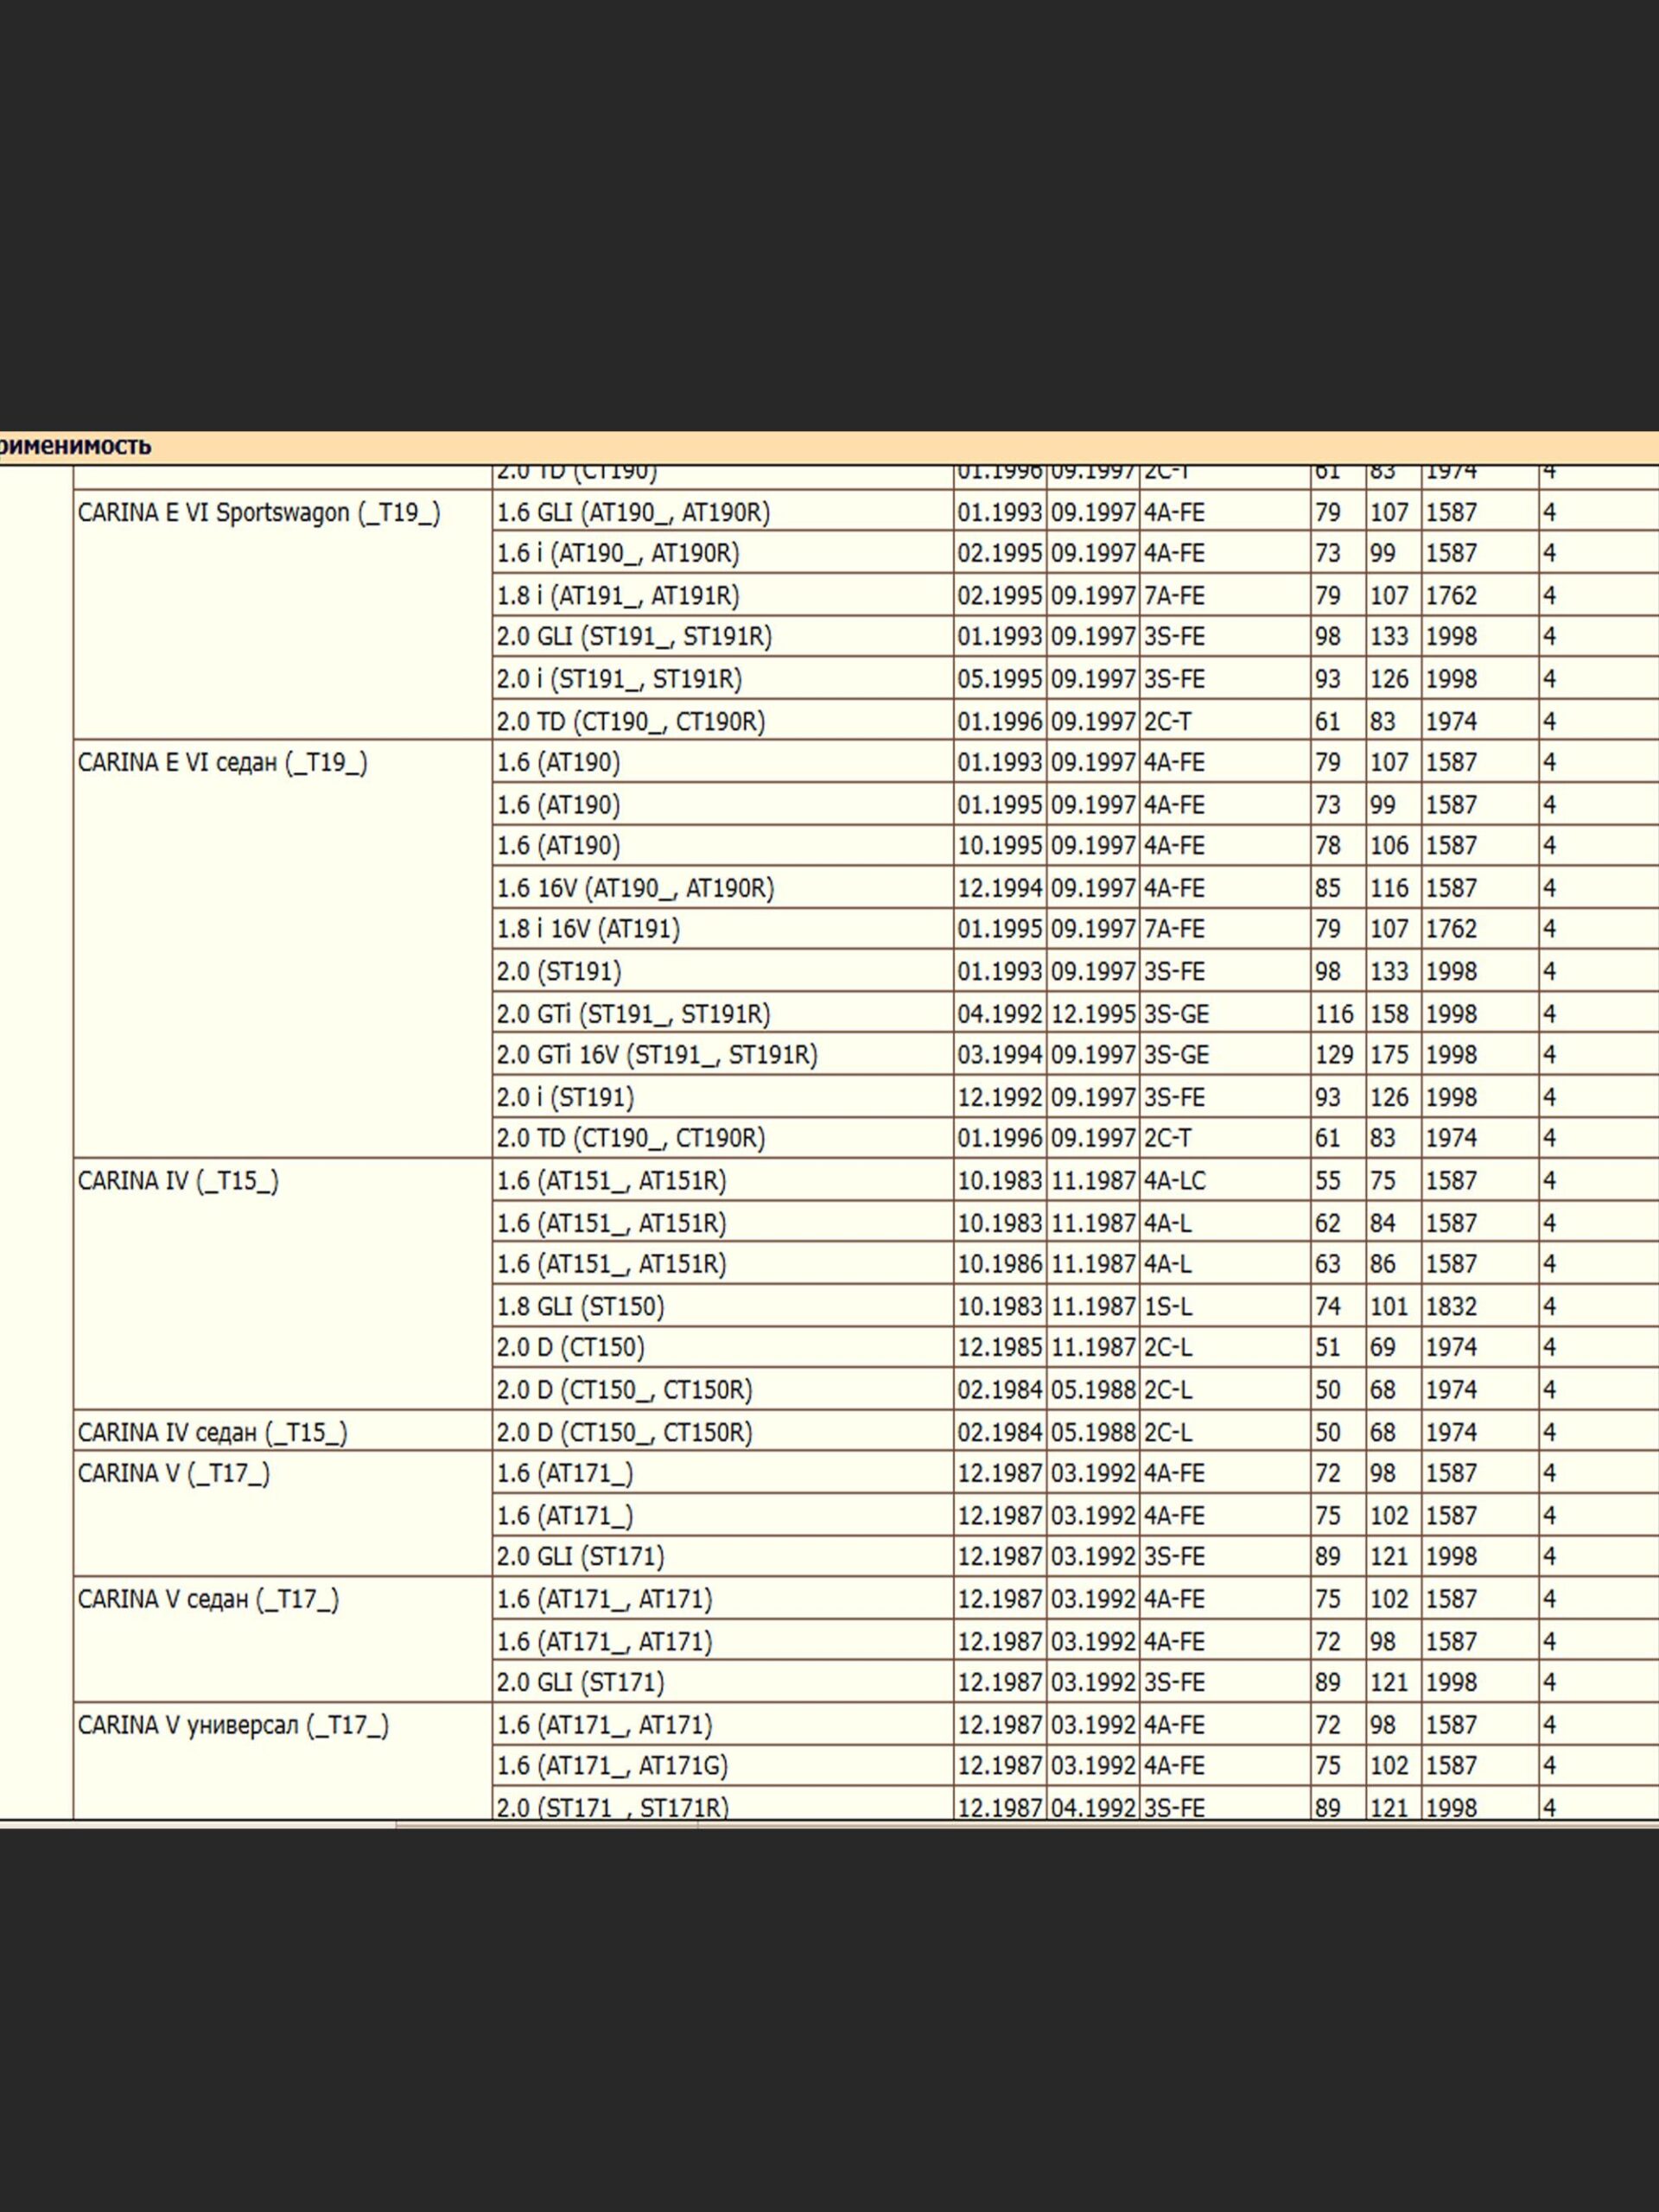Screen dimensions: 1659x2212
Task: Click the 04.1992 12.1995 date cells row
Action: tap(1046, 1014)
